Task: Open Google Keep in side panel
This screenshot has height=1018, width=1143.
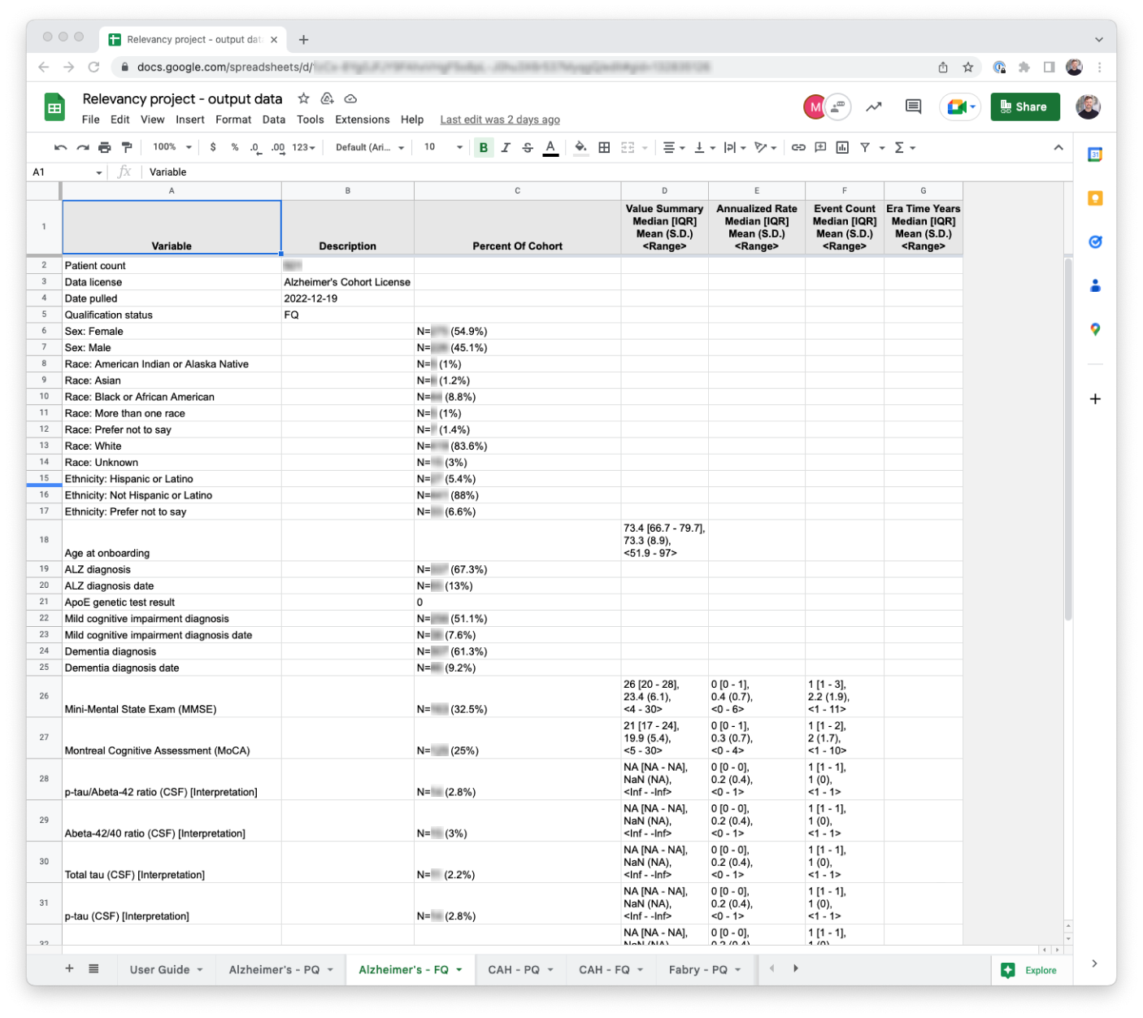Action: 1095,198
